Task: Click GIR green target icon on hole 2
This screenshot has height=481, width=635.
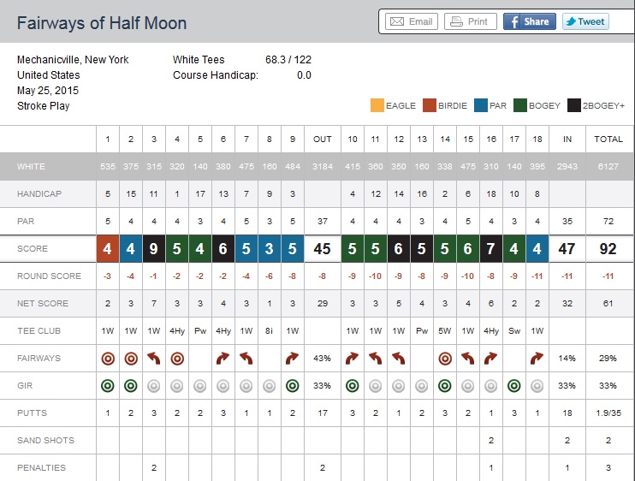Action: pyautogui.click(x=131, y=386)
